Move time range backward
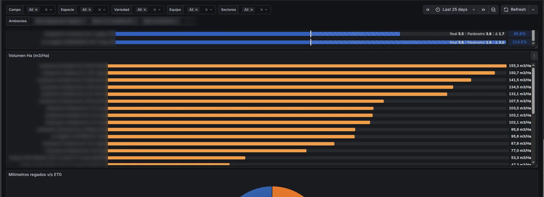Viewport: 544px width, 197px height. pos(428,10)
